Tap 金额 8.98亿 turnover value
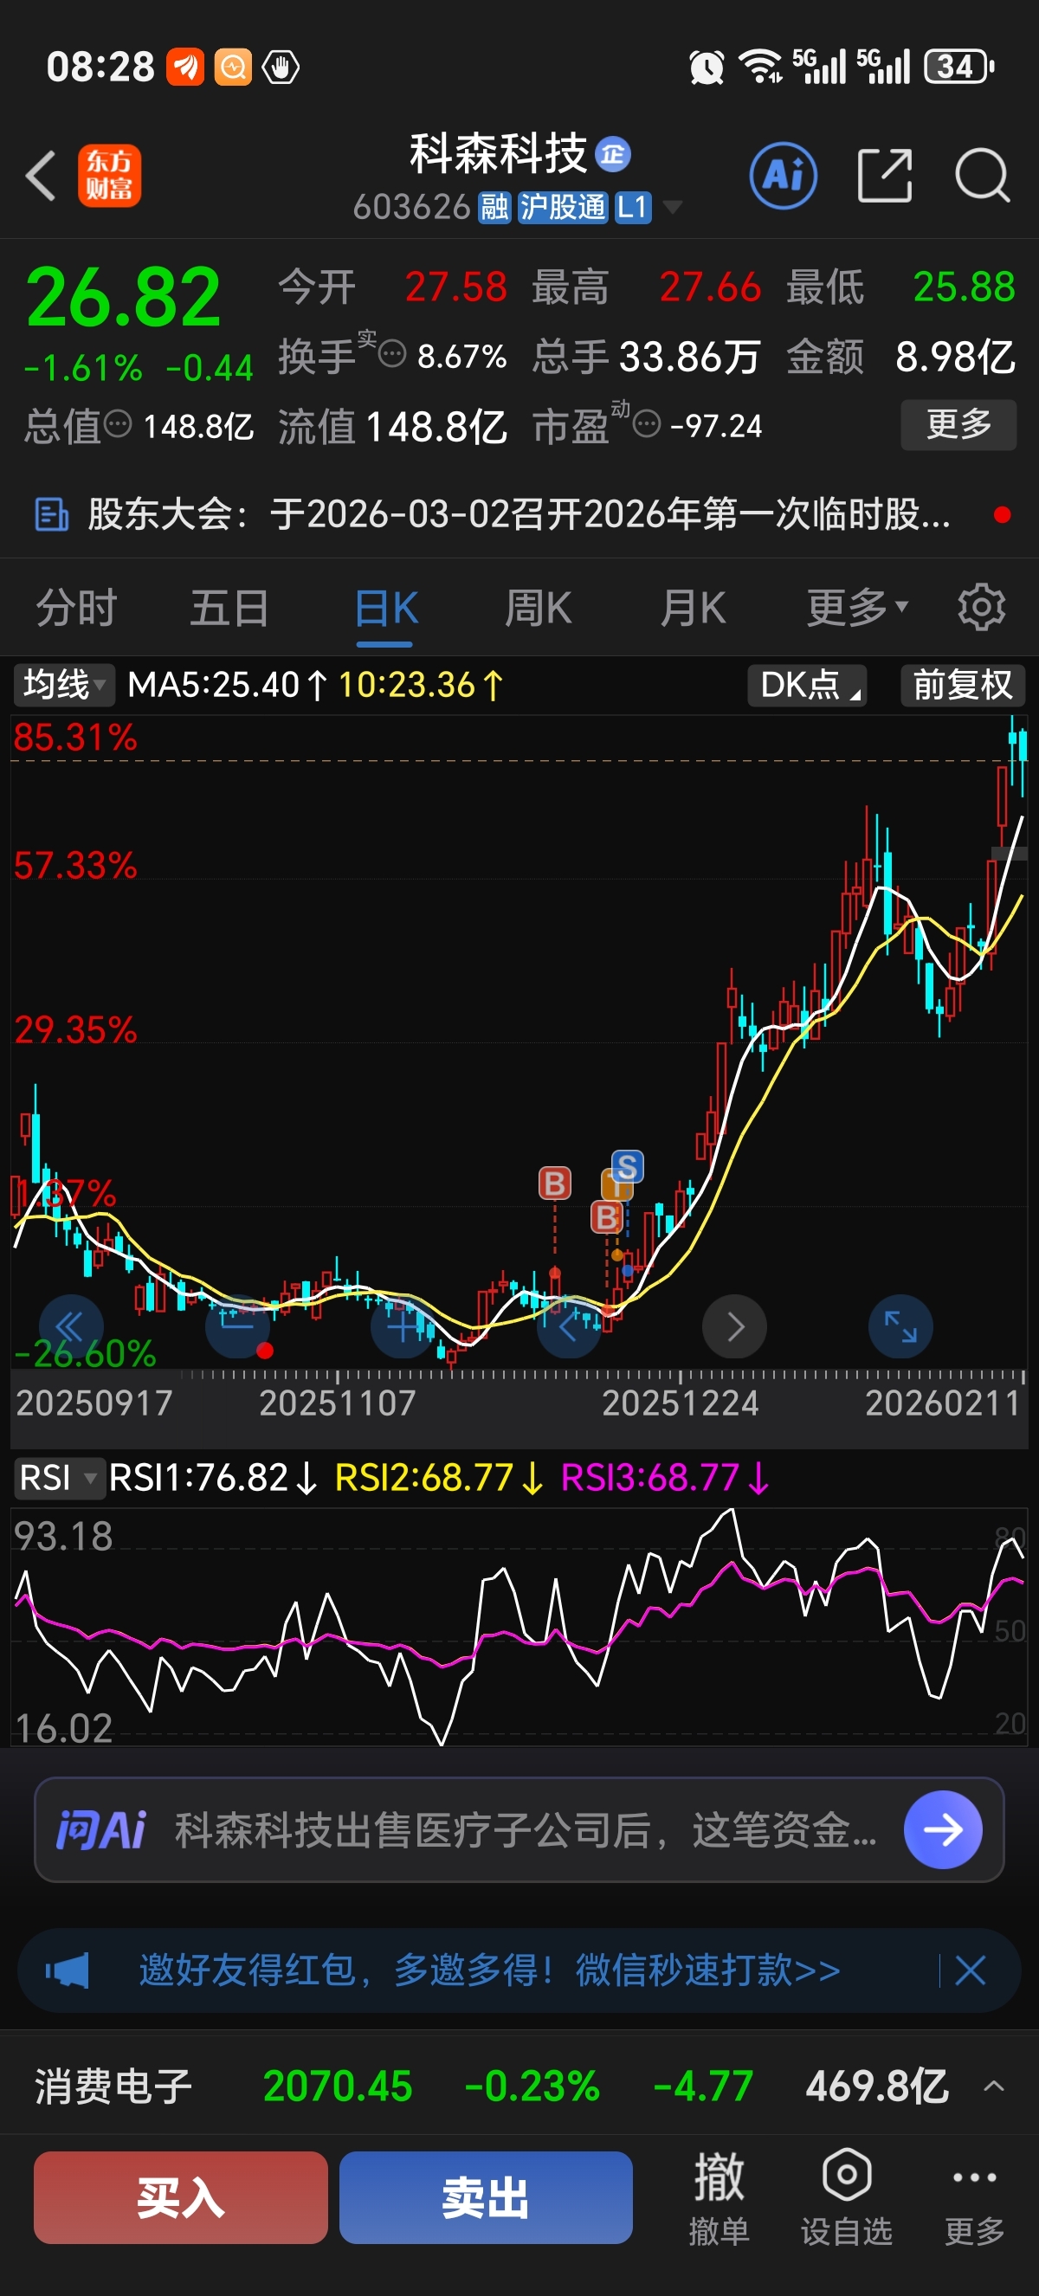This screenshot has width=1039, height=2296. (900, 357)
